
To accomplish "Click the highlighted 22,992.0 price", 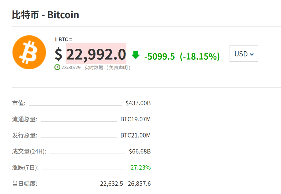I will pyautogui.click(x=96, y=54).
